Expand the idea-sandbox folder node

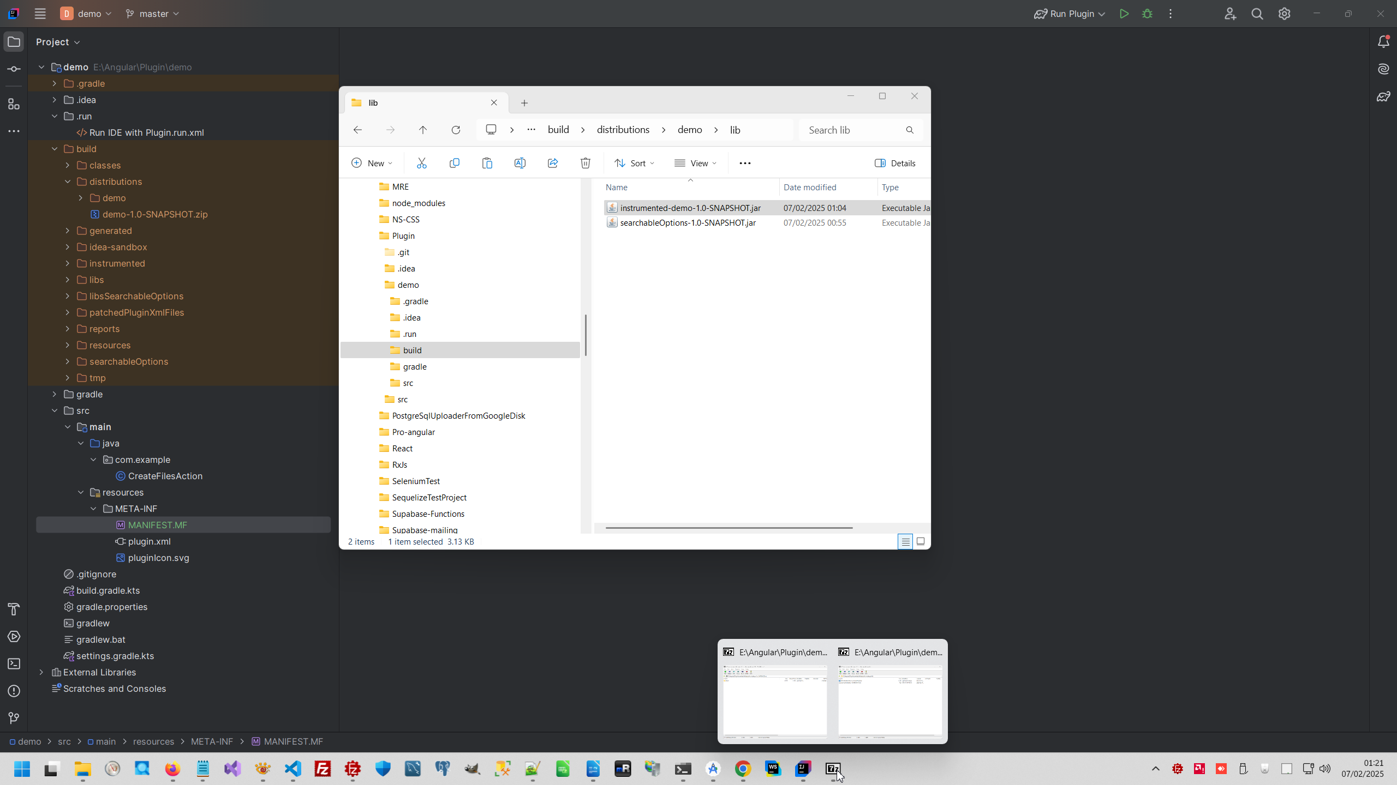click(68, 247)
